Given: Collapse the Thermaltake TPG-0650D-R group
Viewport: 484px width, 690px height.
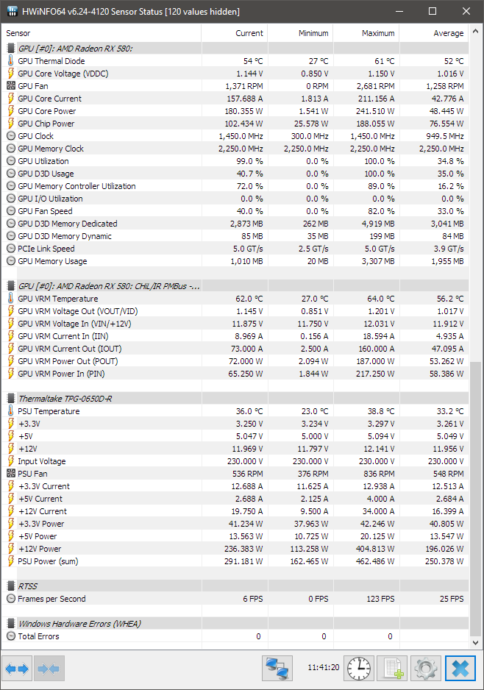Looking at the screenshot, I should click(11, 399).
